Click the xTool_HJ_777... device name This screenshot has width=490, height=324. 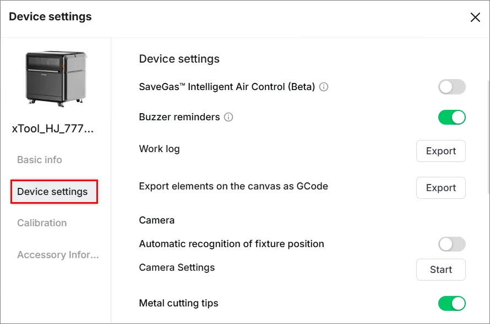pyautogui.click(x=53, y=129)
